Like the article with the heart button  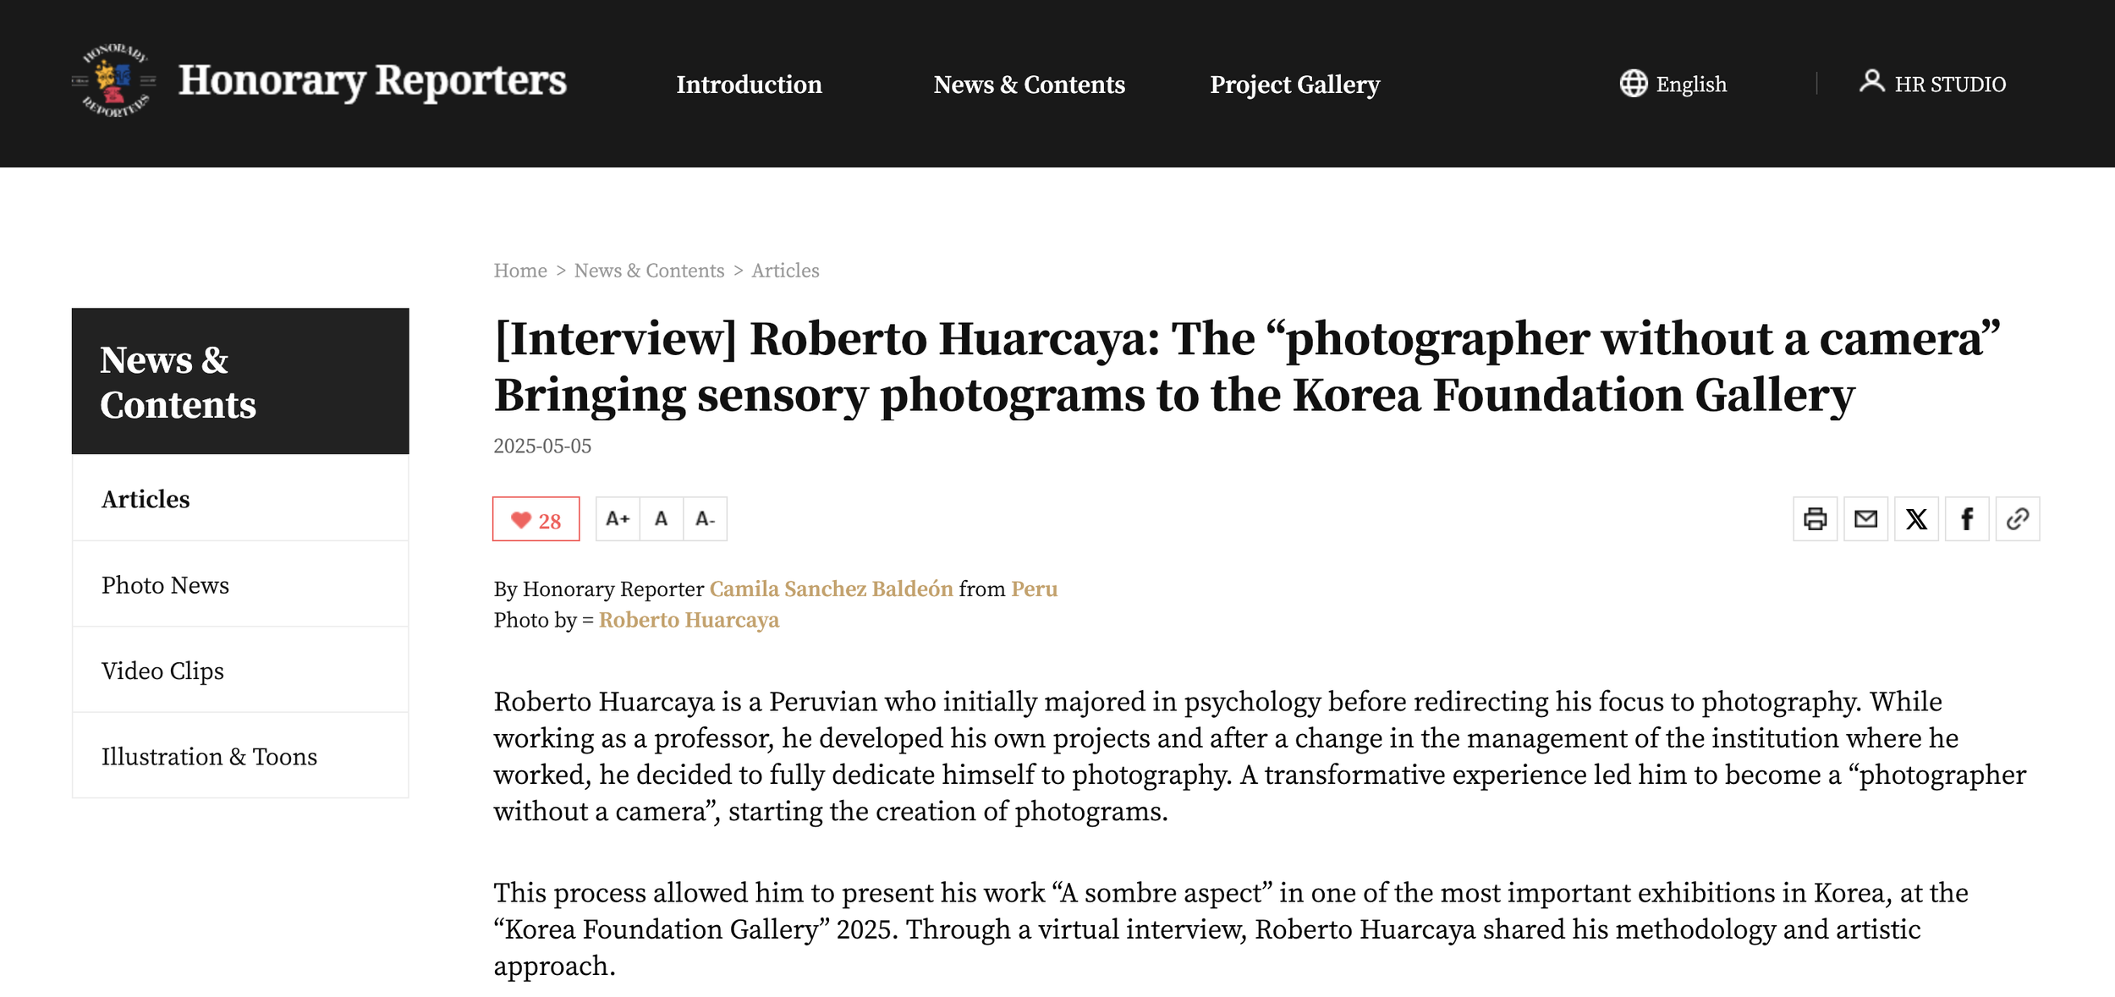click(x=536, y=519)
